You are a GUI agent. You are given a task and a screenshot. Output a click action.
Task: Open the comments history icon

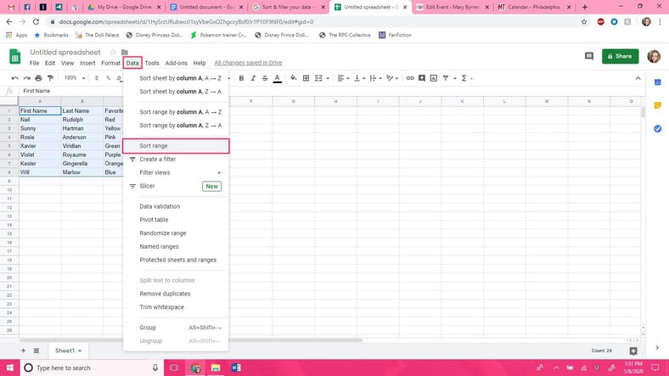click(588, 56)
